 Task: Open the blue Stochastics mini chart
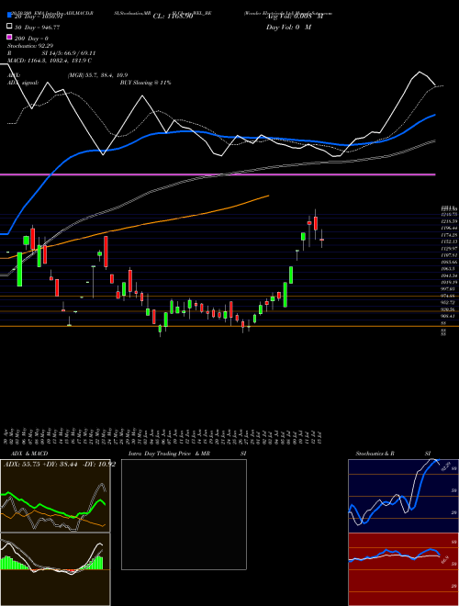coord(403,496)
